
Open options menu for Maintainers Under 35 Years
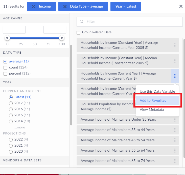pyautogui.click(x=175, y=120)
